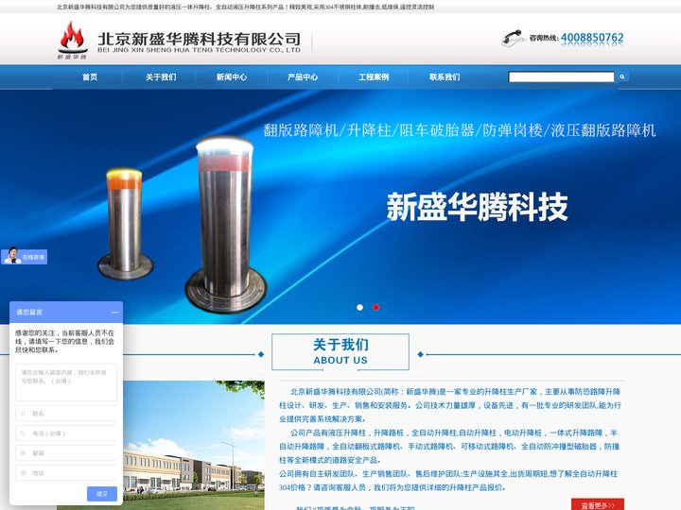Click the small orange-topped bollard image
This screenshot has height=510, width=681.
125,223
